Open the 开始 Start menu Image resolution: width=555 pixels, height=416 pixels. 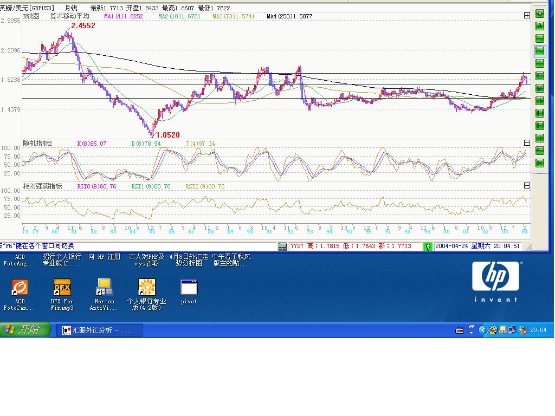click(25, 330)
